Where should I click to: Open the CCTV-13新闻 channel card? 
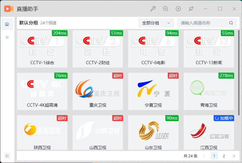[209, 49]
